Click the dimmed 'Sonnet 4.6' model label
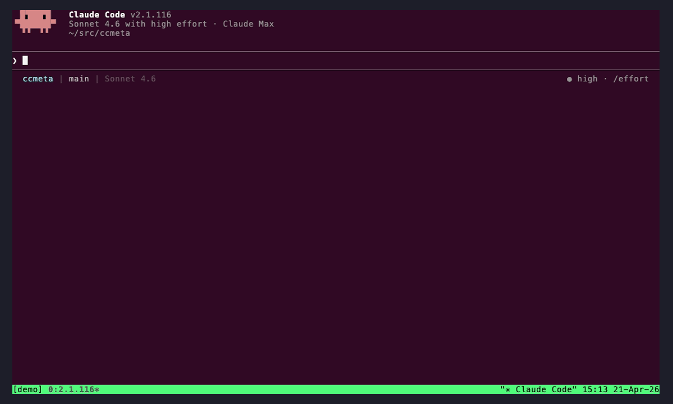Viewport: 673px width, 404px height. pyautogui.click(x=130, y=79)
